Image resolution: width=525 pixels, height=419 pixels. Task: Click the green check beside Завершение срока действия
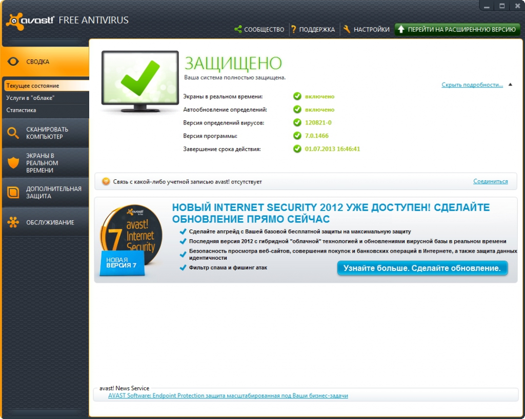[x=297, y=149]
